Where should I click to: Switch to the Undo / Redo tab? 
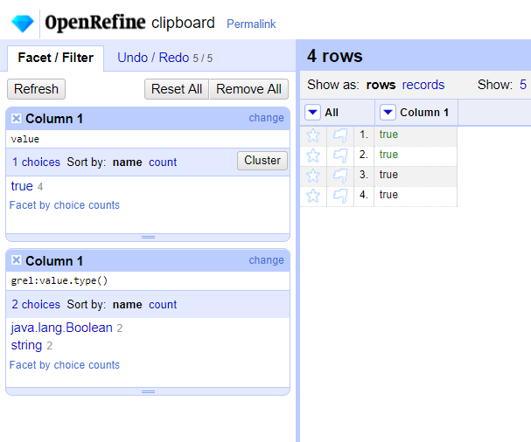[x=164, y=58]
